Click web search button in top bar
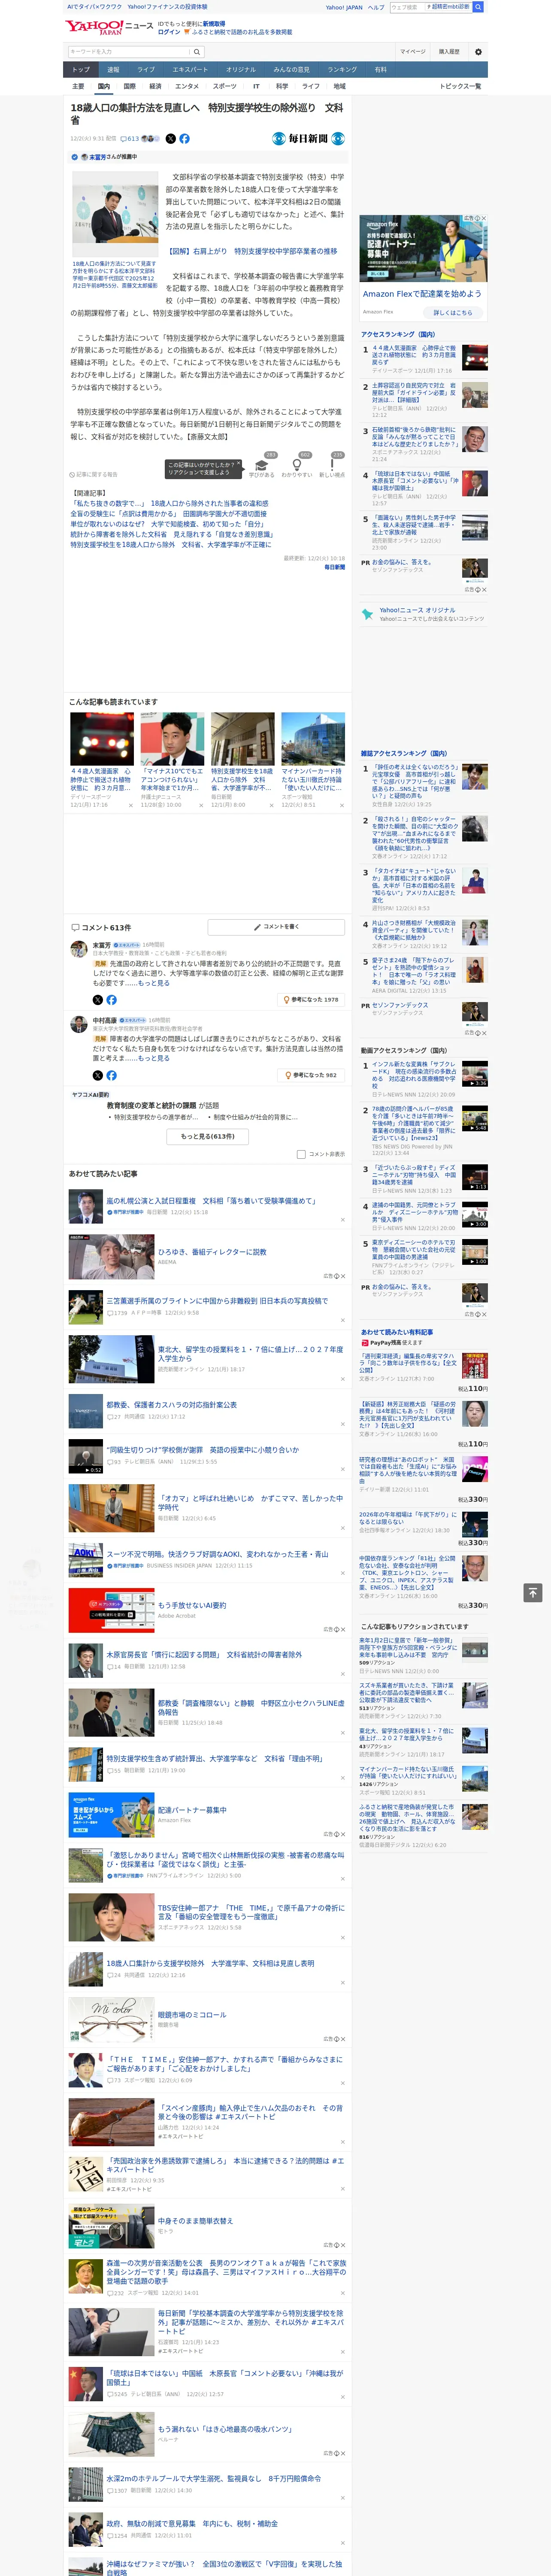The height and width of the screenshot is (2576, 551). coord(478,7)
